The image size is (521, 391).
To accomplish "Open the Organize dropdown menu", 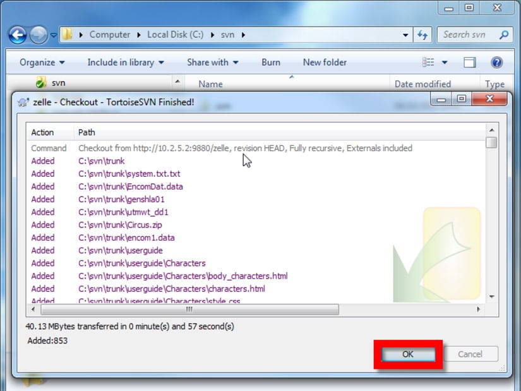I will tap(42, 62).
